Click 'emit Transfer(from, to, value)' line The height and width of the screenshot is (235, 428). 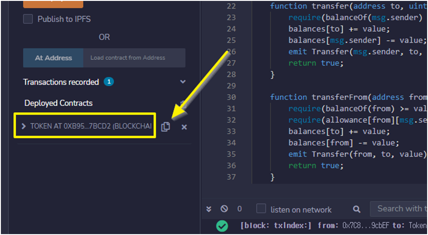coord(358,154)
